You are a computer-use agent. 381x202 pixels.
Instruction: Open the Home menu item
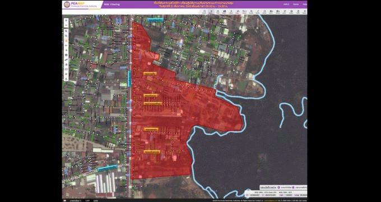[x=296, y=4]
